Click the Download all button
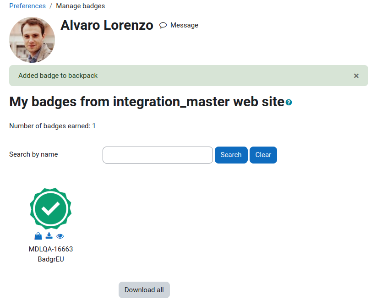Screen dimensions: 376x300 coord(144,289)
